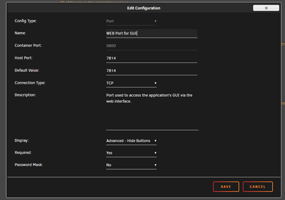Viewport: 285px width, 200px height.
Task: Open the Required Yes dropdown
Action: tap(131, 153)
